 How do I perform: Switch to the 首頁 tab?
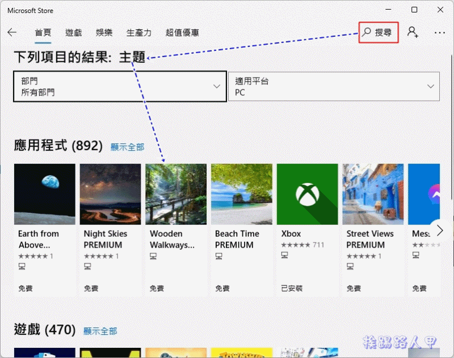pyautogui.click(x=43, y=33)
